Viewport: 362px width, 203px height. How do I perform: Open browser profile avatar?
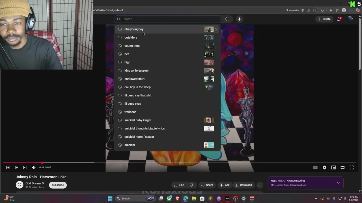pyautogui.click(x=344, y=10)
